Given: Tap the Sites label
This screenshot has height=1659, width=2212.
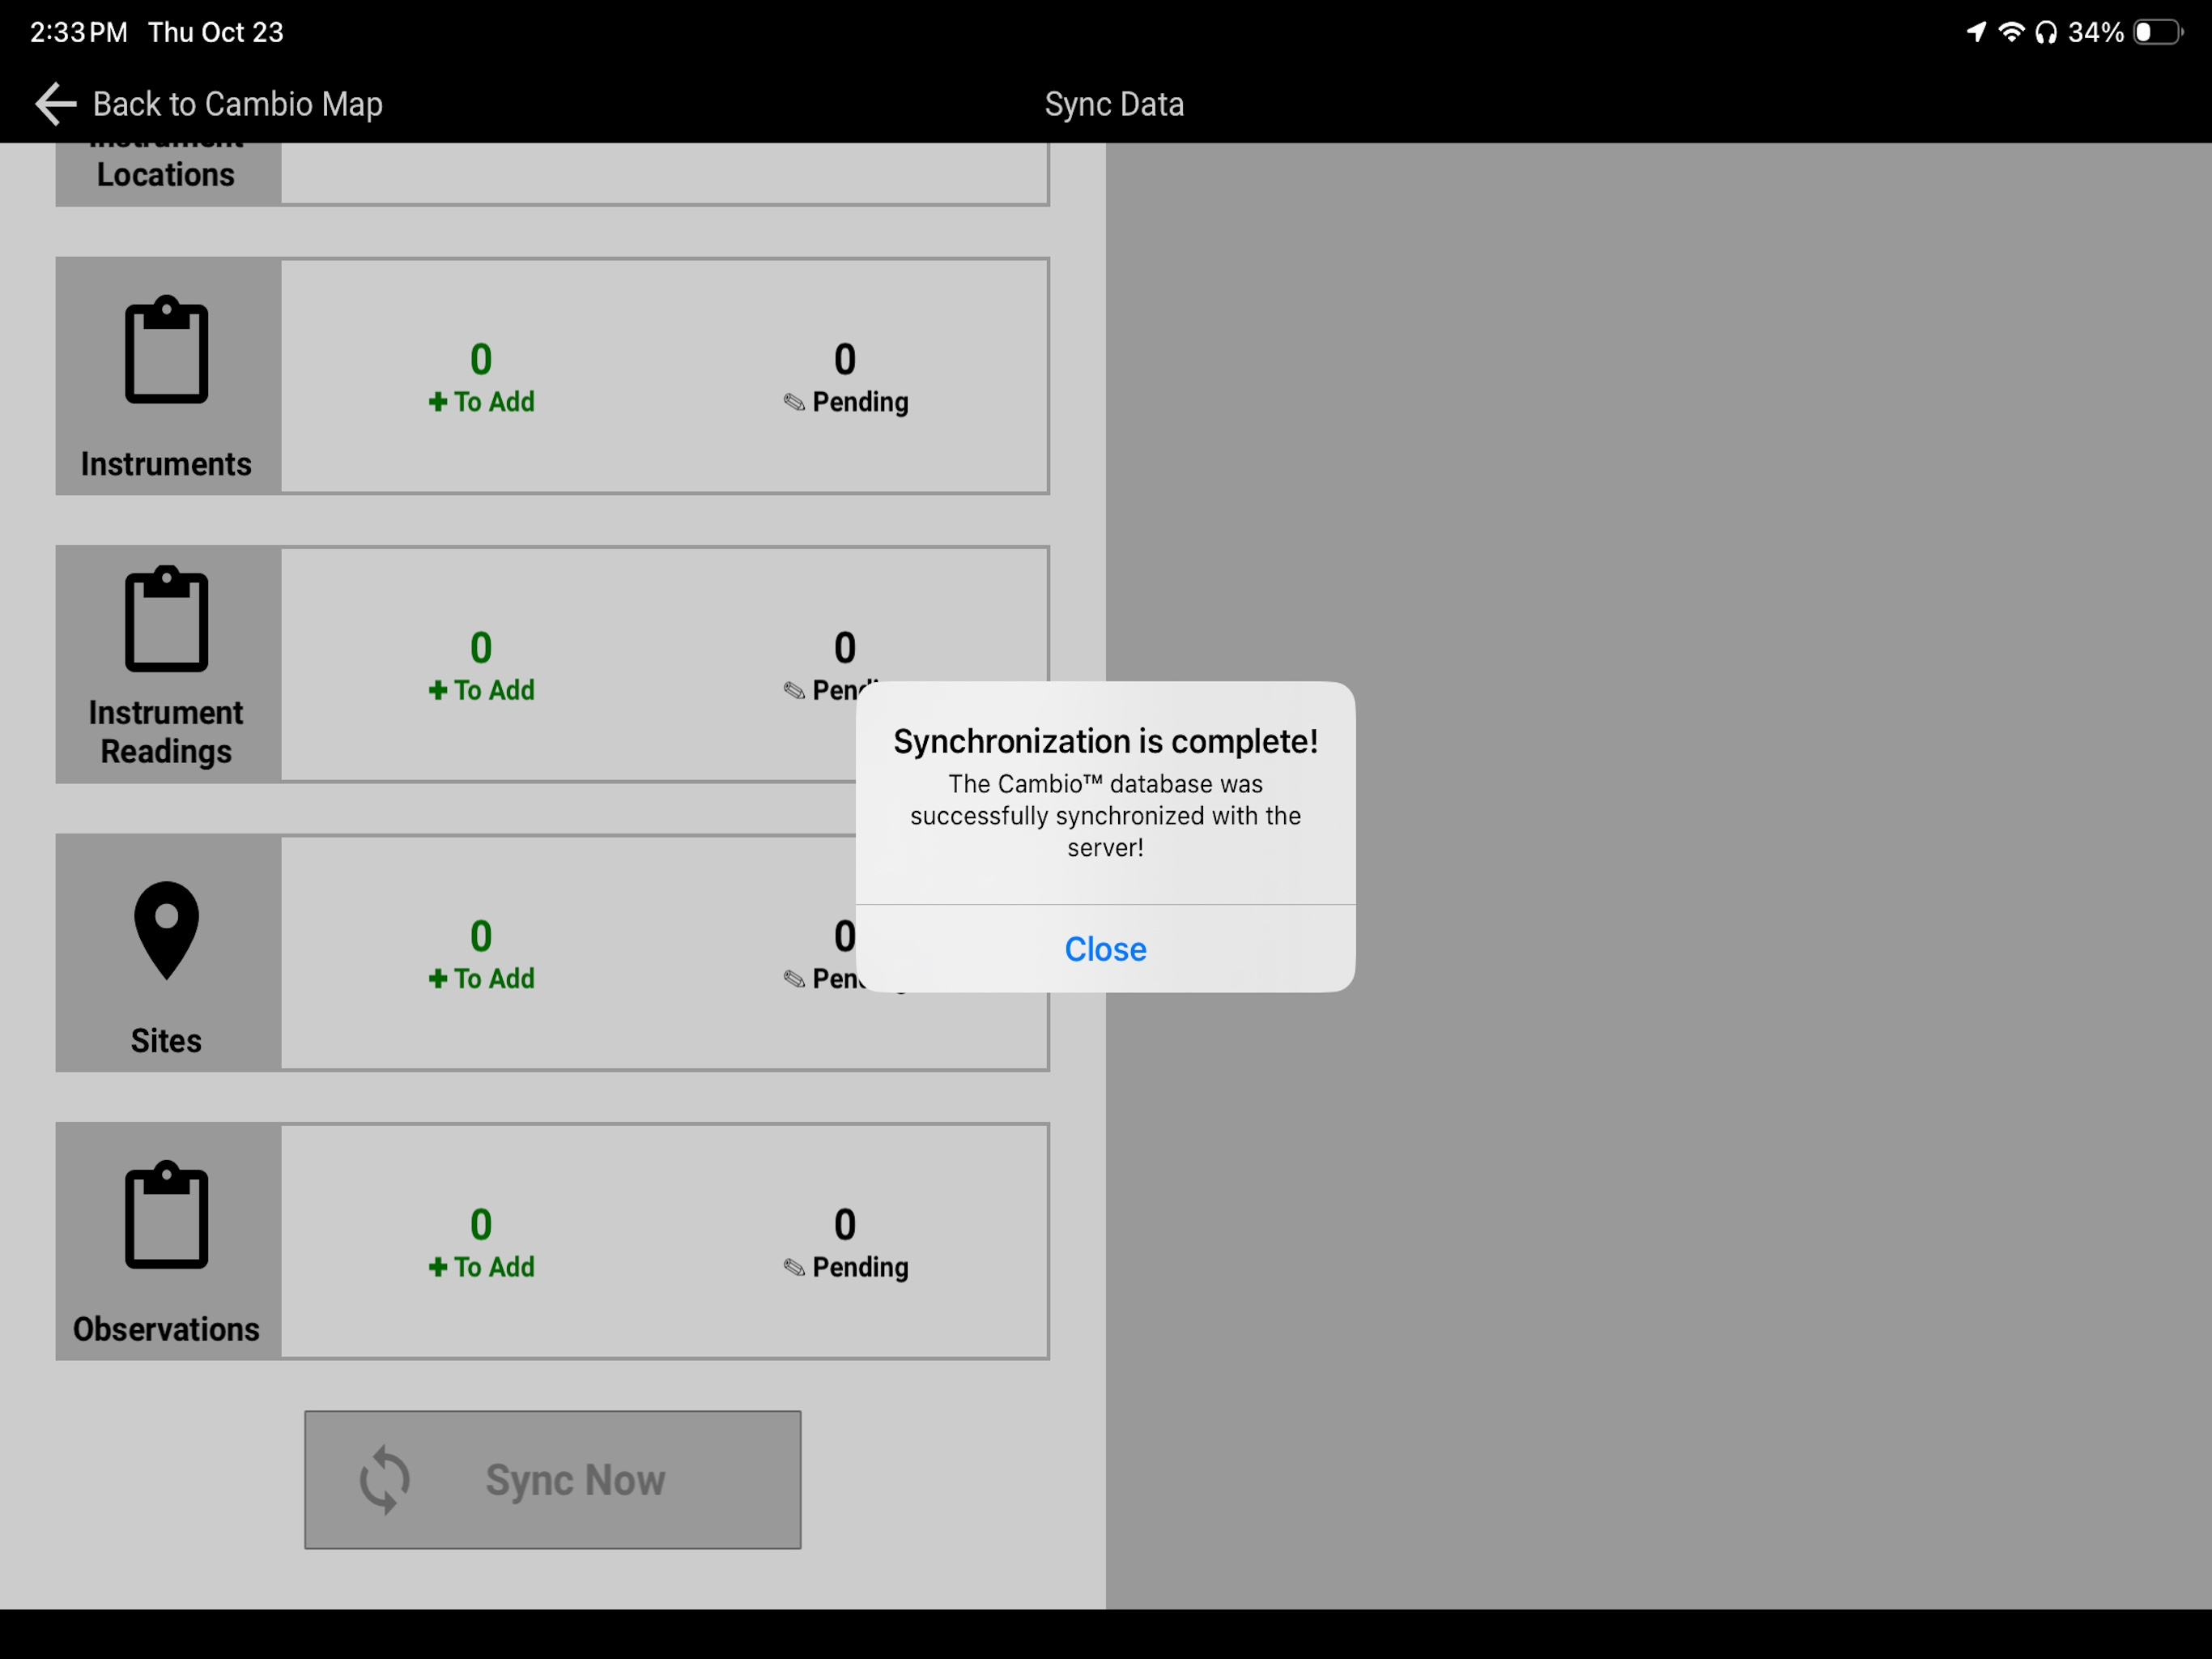Looking at the screenshot, I should tap(166, 1041).
